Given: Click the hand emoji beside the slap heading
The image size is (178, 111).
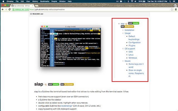Looking at the screenshot, I should (x=46, y=84).
